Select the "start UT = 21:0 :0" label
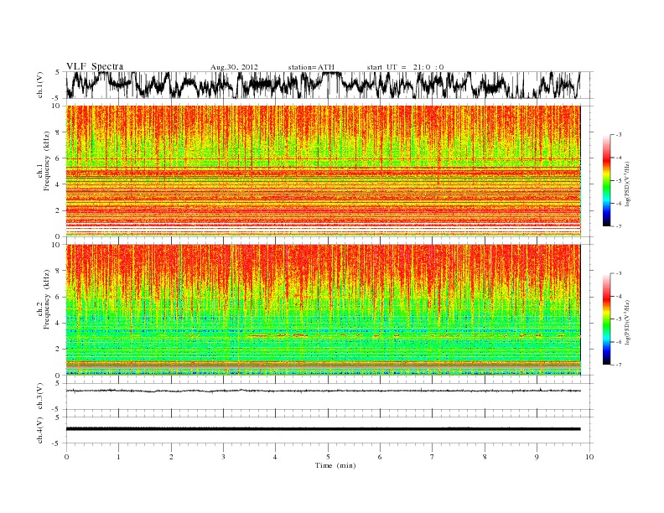Viewport: 664px width, 513px height. click(x=405, y=67)
